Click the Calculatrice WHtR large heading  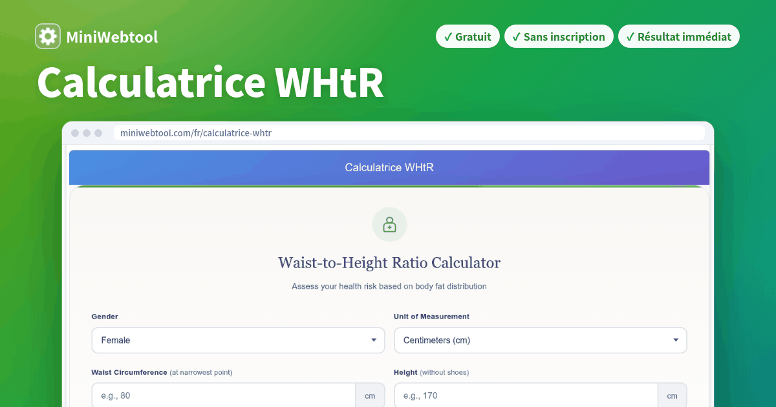[x=210, y=83]
